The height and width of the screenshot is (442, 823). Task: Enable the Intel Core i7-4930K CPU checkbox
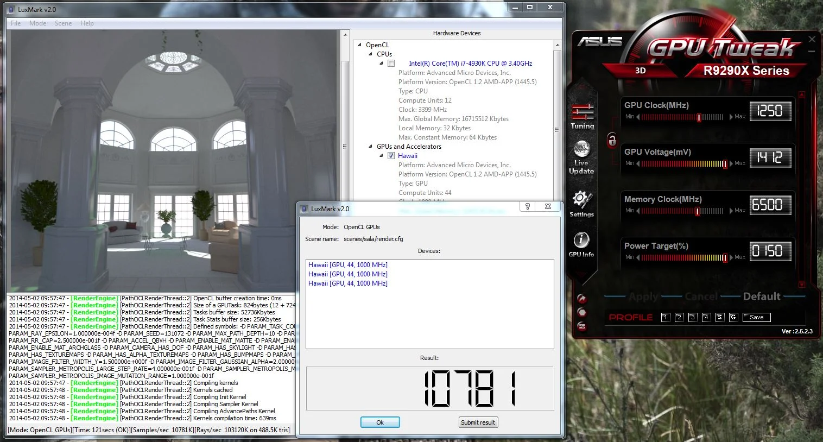391,64
